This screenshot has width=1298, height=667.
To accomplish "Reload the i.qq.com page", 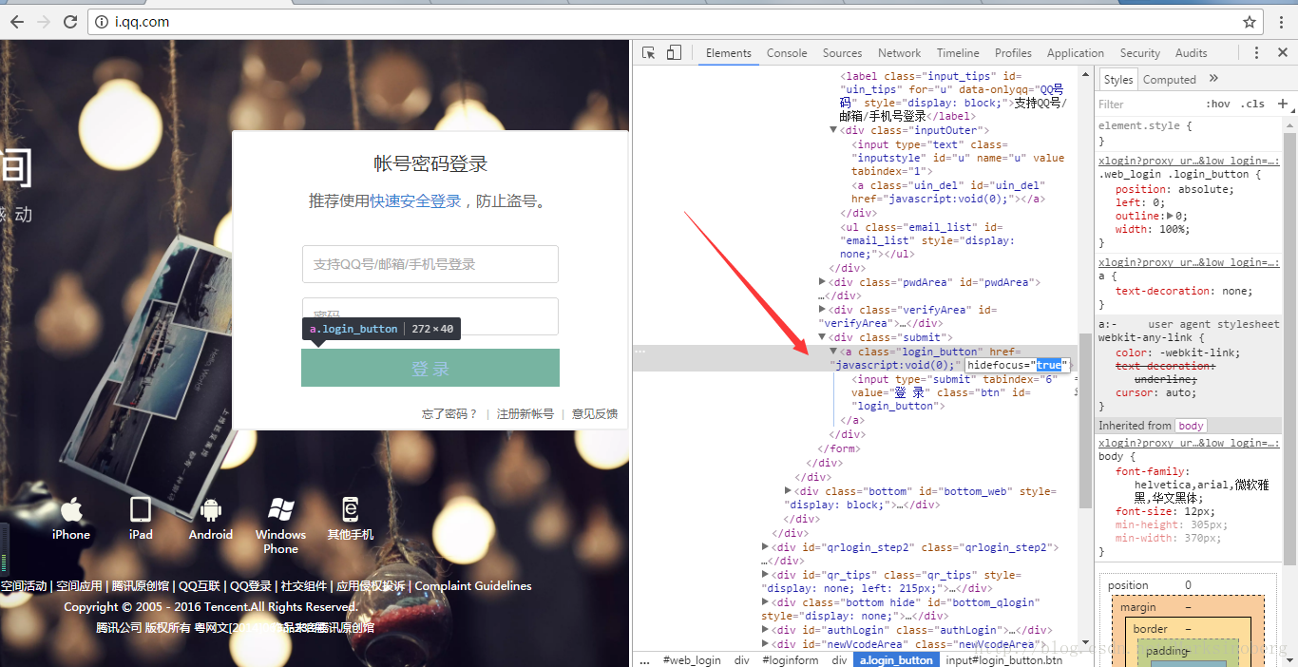I will (x=70, y=21).
